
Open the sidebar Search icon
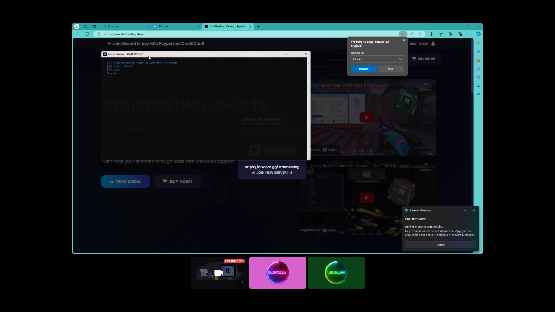click(478, 43)
